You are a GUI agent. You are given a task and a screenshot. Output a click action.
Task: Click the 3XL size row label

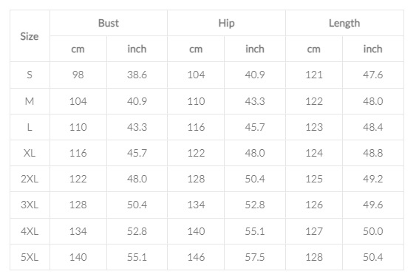click(30, 205)
